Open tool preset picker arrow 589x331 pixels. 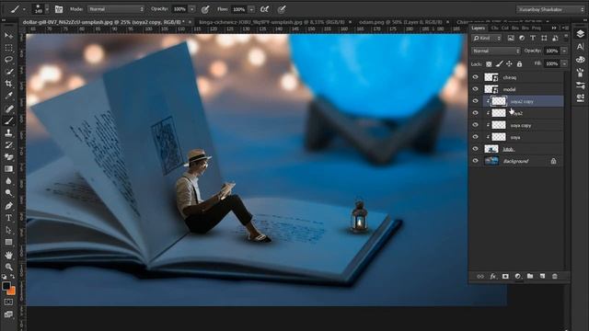[x=25, y=9]
